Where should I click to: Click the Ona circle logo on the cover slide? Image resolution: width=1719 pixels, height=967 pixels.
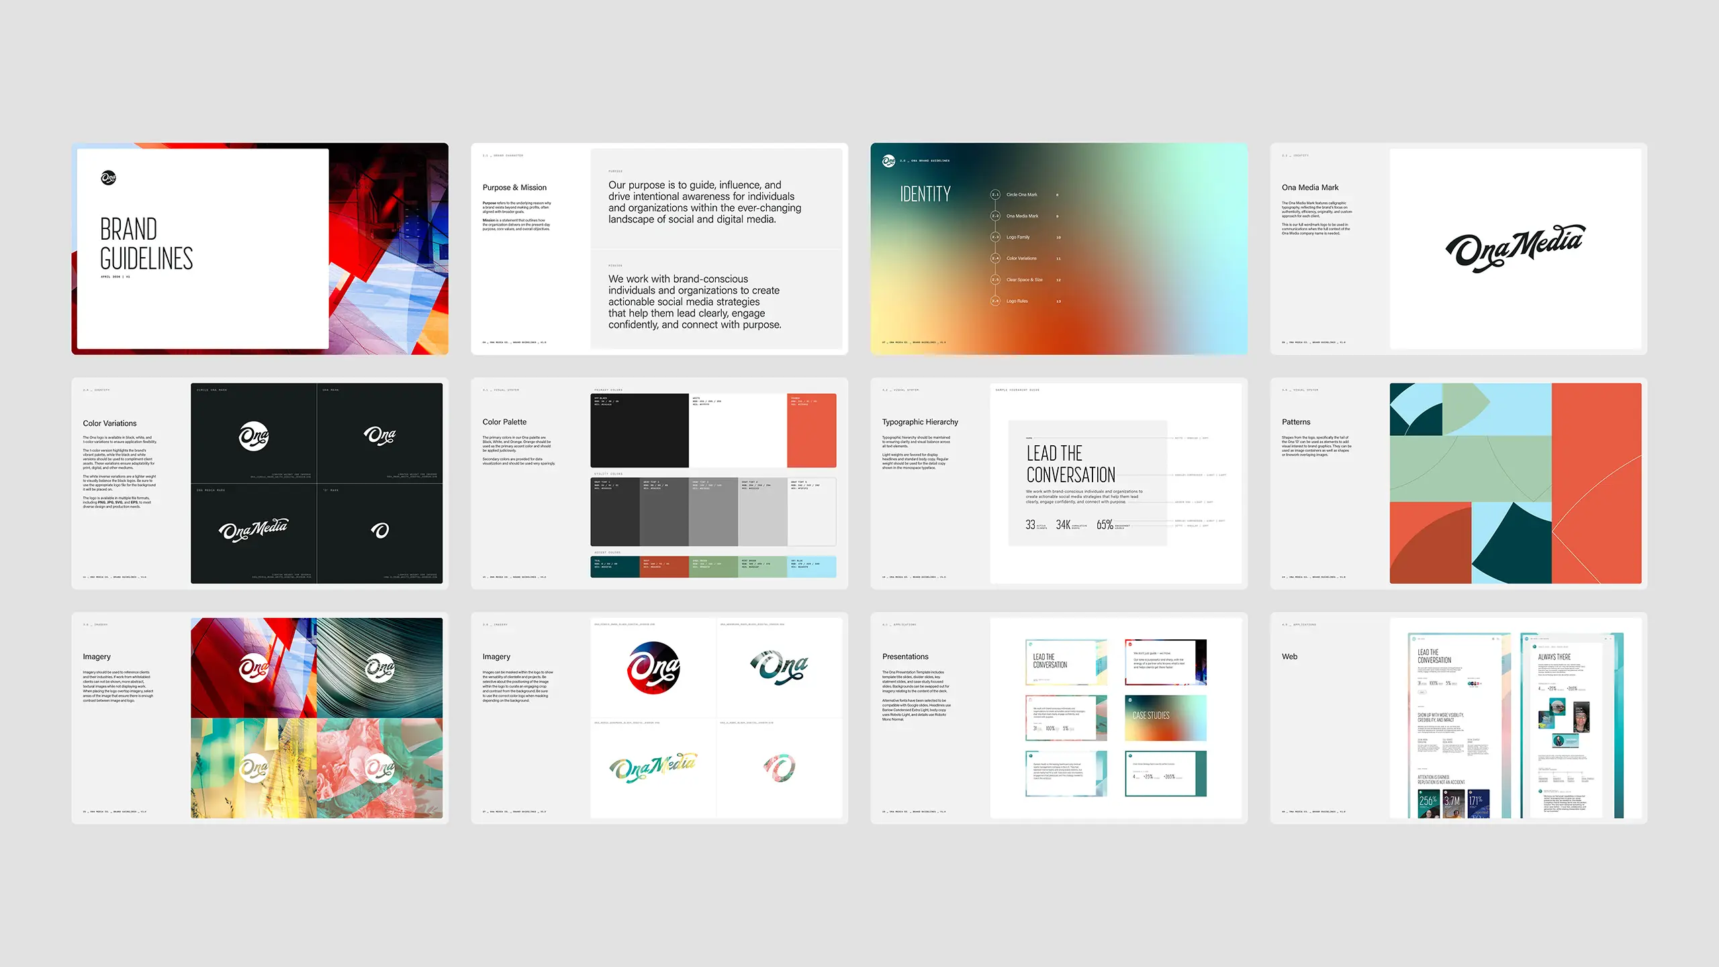(x=108, y=178)
